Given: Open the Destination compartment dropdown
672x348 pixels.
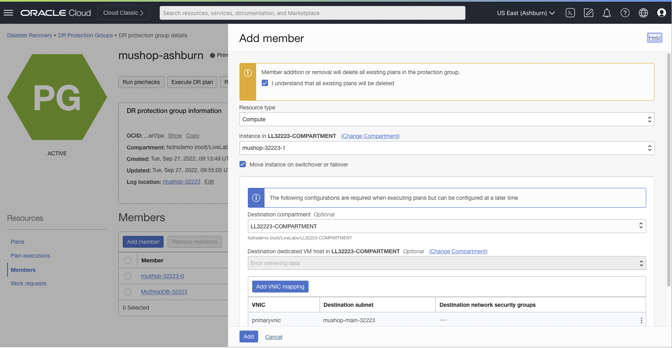Looking at the screenshot, I should tap(446, 226).
